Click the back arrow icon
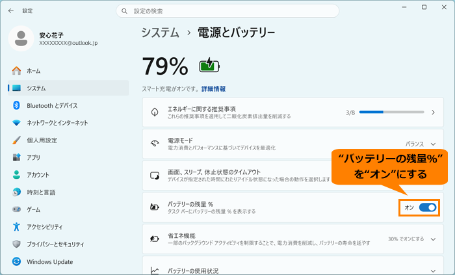This screenshot has height=275, width=455. click(11, 11)
